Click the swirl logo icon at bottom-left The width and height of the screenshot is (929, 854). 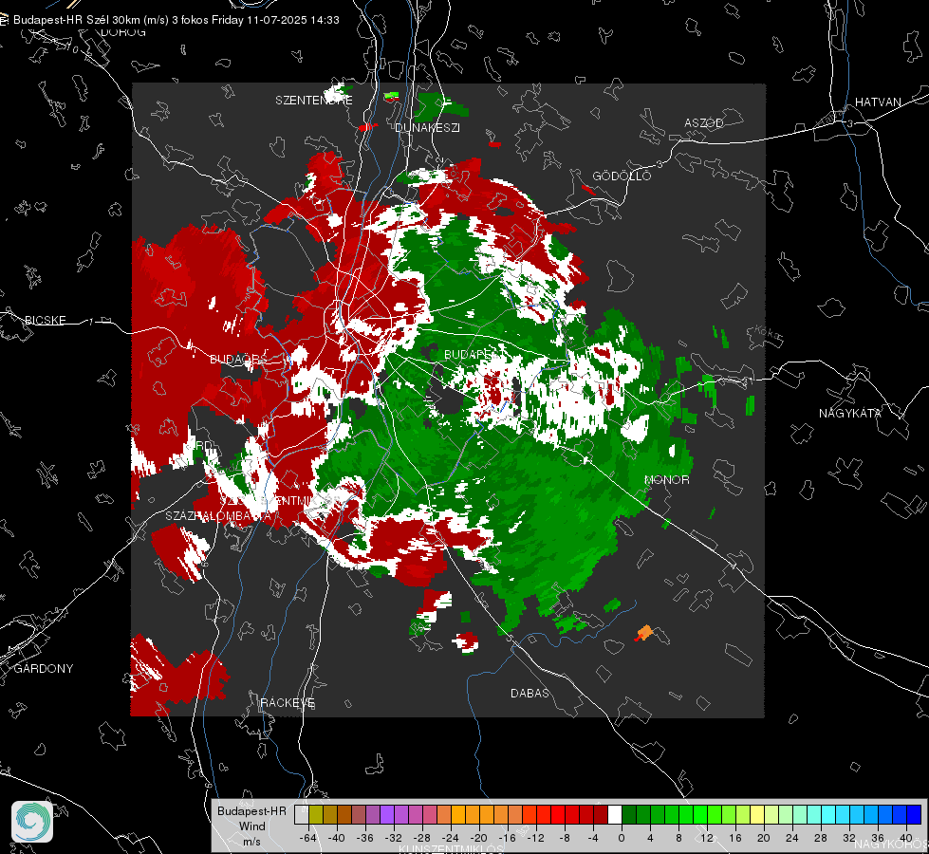point(32,822)
